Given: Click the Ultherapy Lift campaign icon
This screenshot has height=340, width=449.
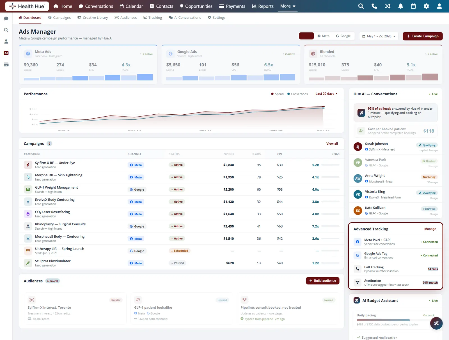Looking at the screenshot, I should 28,251.
